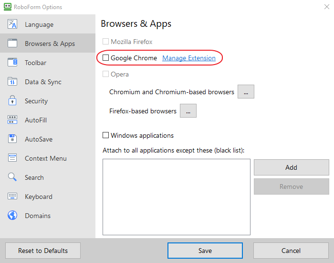Click the RoboForm logo in title bar
The height and width of the screenshot is (263, 334).
[x=8, y=7]
